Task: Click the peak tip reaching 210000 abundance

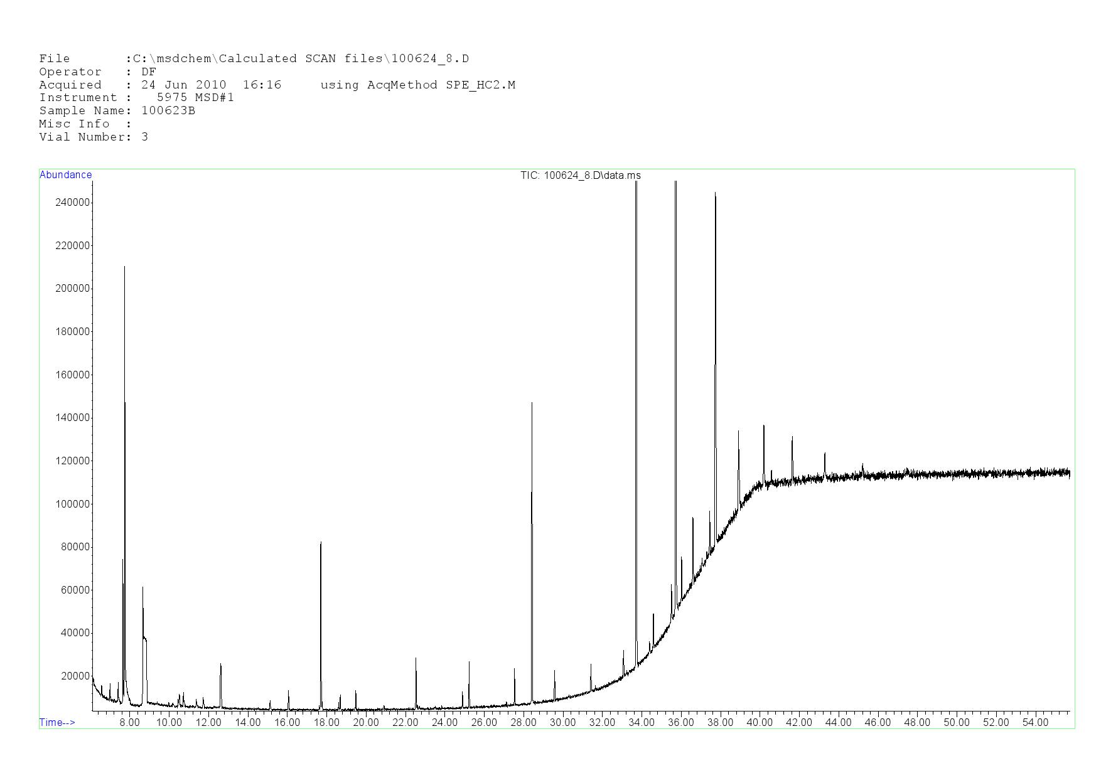Action: (x=124, y=267)
